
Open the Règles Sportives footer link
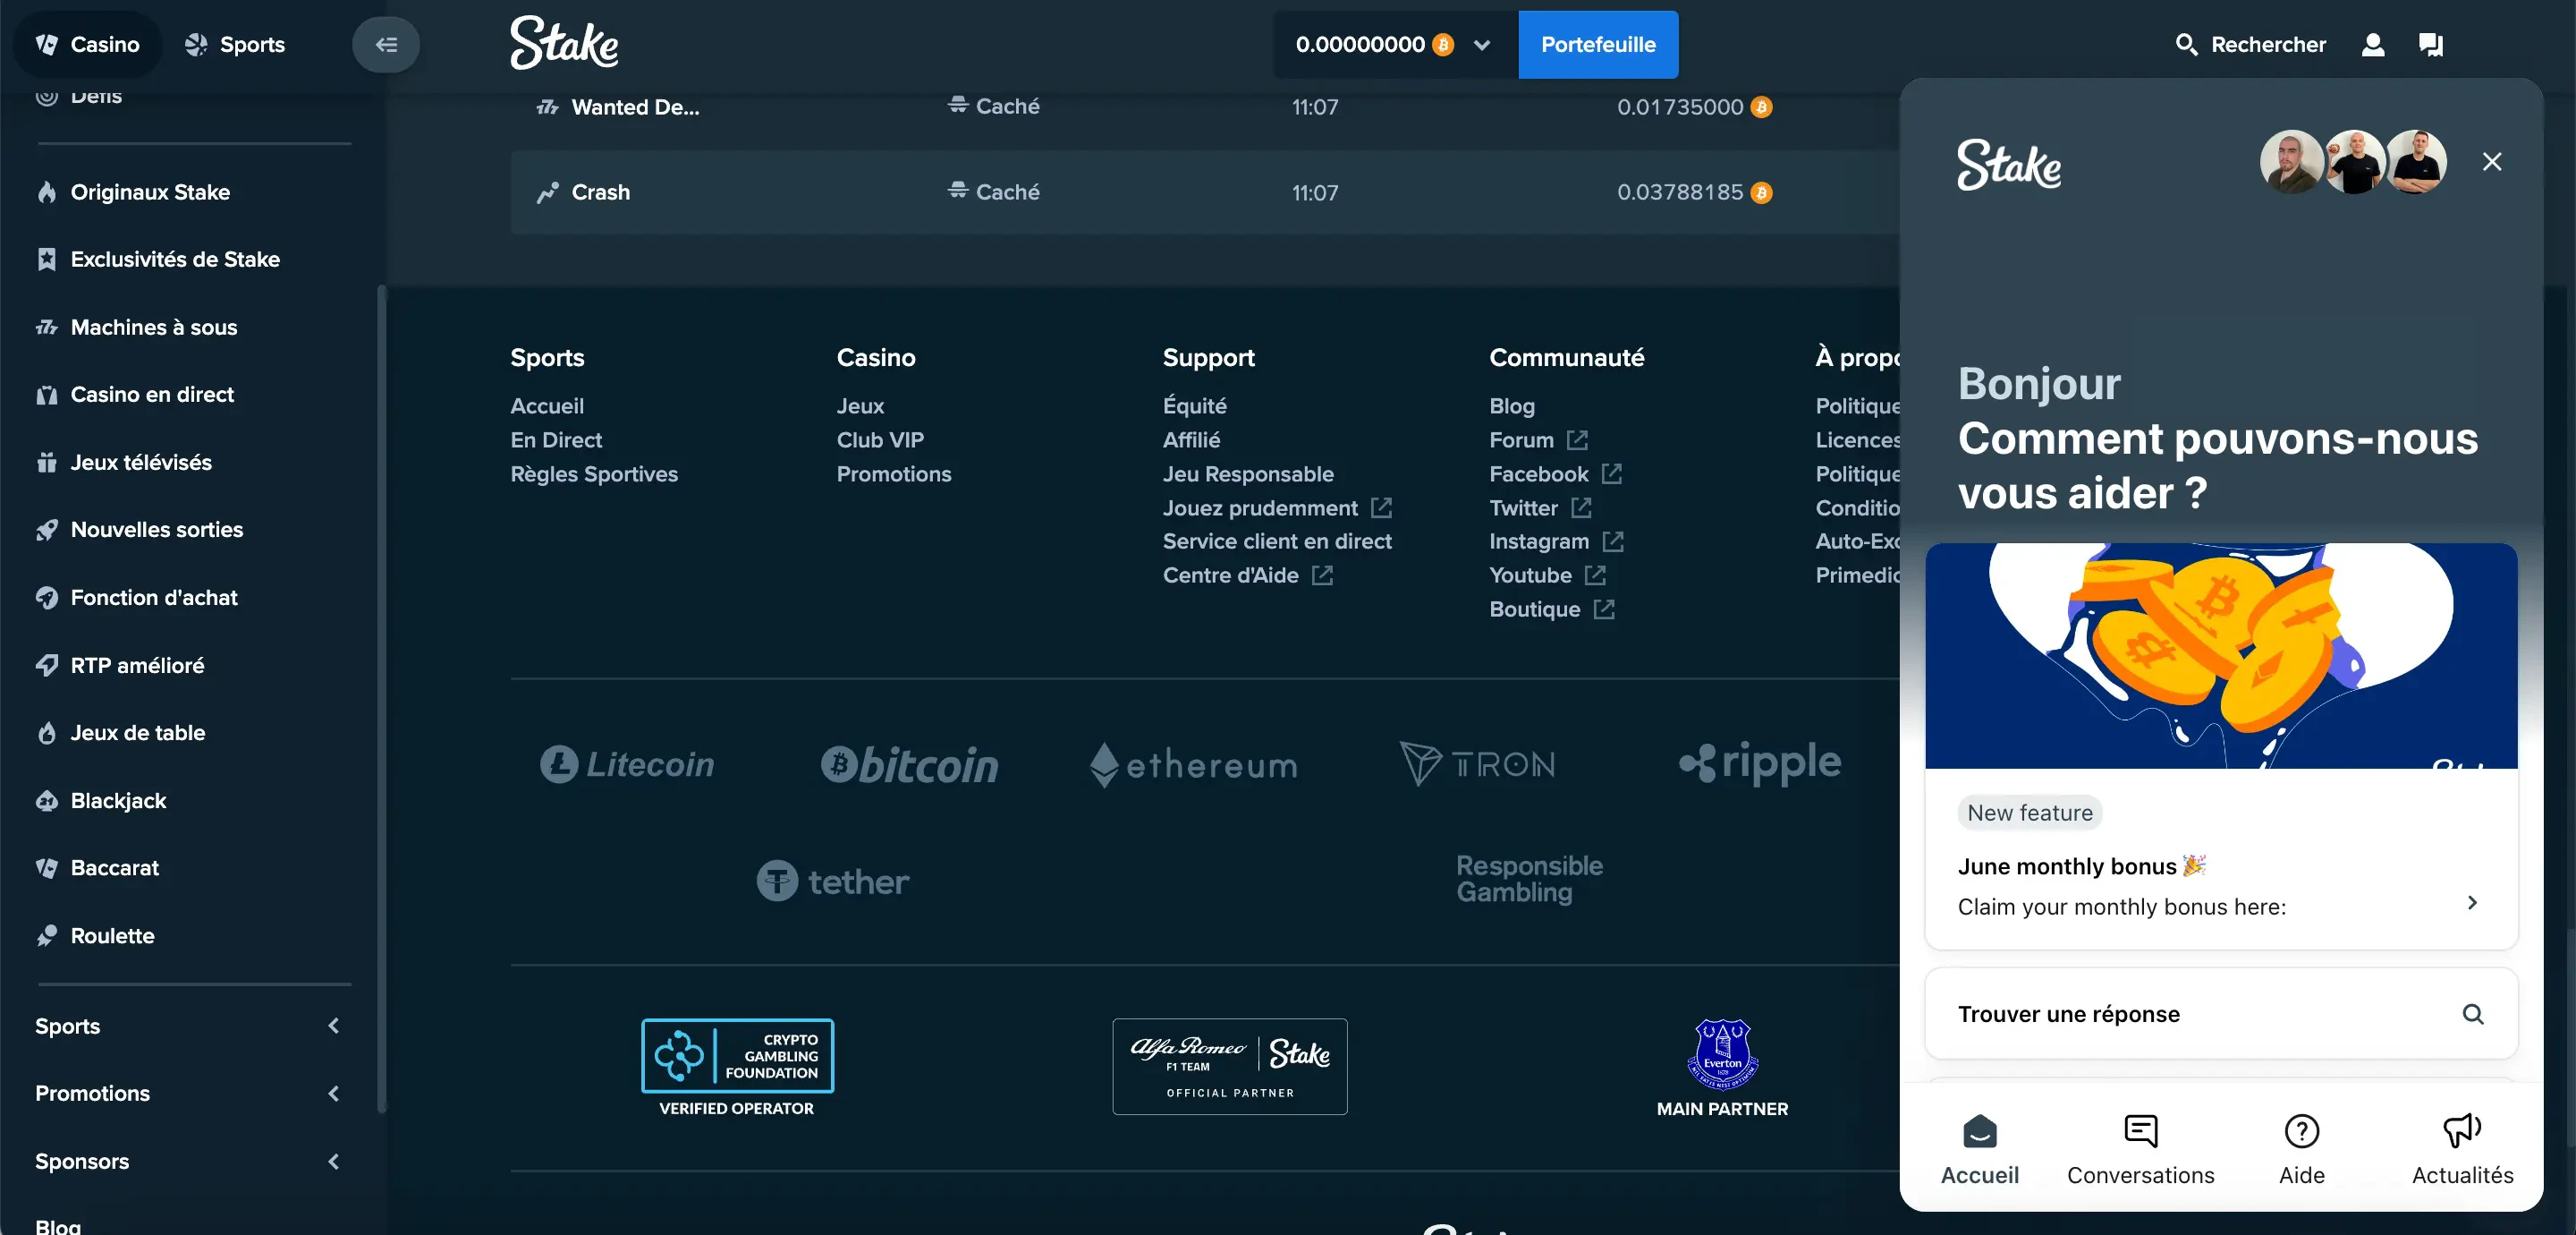click(594, 473)
